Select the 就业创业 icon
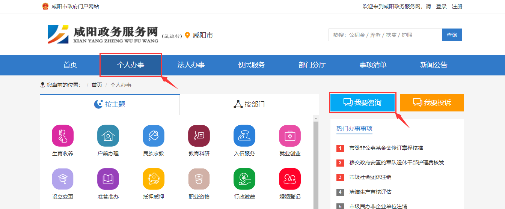 click(290, 136)
